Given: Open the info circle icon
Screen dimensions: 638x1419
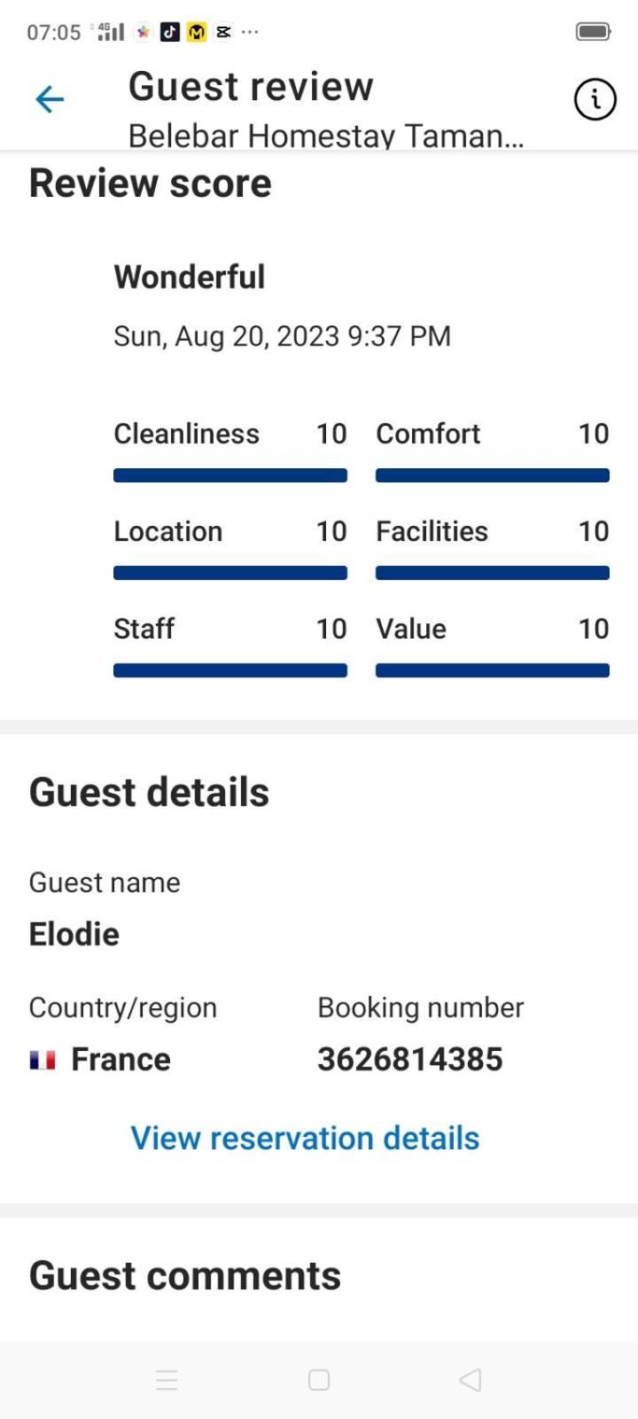Looking at the screenshot, I should [x=595, y=99].
